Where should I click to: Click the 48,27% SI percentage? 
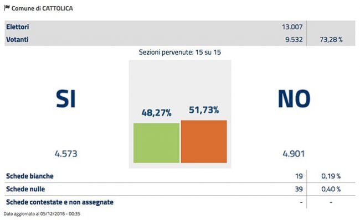tap(156, 113)
